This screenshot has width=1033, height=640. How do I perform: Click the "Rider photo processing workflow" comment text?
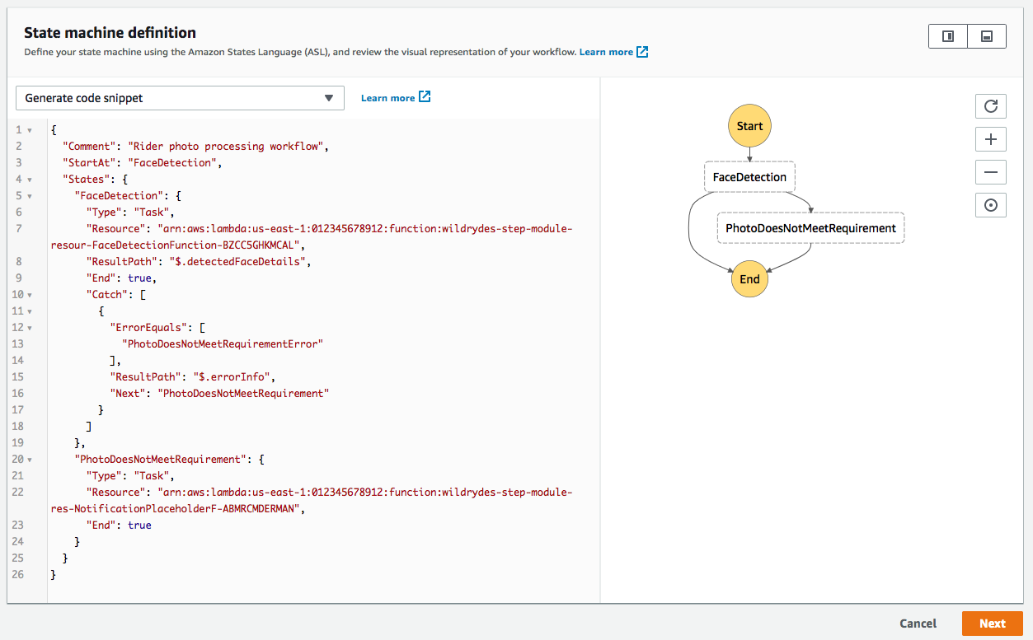(228, 147)
